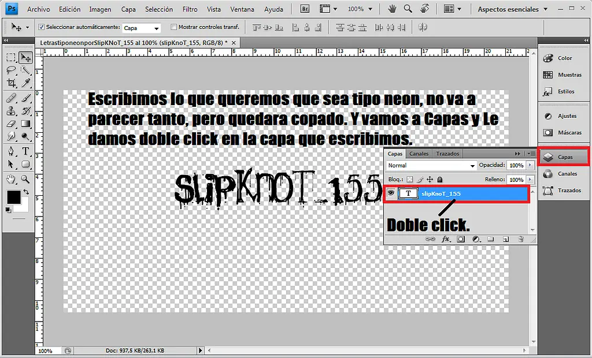Create a new layer in Capas panel
Screen dimensions: 592x358
coord(506,239)
